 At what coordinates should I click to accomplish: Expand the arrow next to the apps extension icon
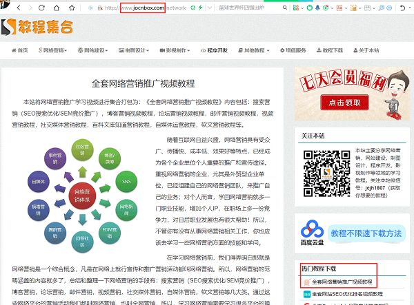pyautogui.click(x=302, y=8)
